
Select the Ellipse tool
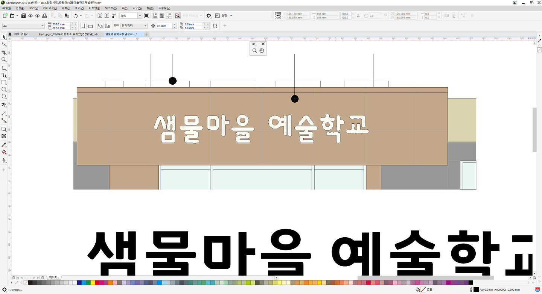click(x=4, y=89)
